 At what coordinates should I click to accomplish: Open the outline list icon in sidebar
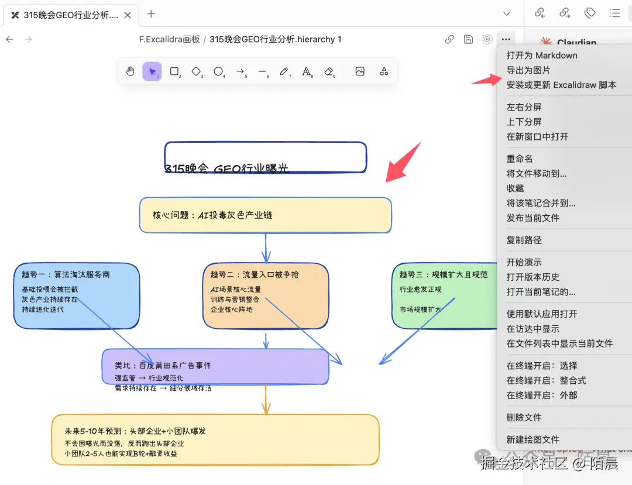coord(614,13)
